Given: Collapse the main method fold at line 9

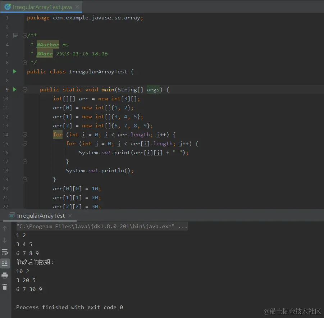Looking at the screenshot, I should point(25,90).
